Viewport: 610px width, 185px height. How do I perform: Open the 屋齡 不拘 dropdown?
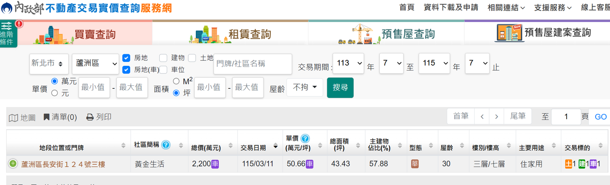coord(305,87)
